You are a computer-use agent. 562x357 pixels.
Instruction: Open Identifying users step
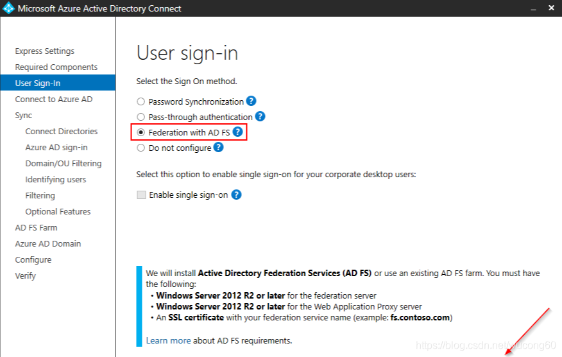[x=56, y=179]
